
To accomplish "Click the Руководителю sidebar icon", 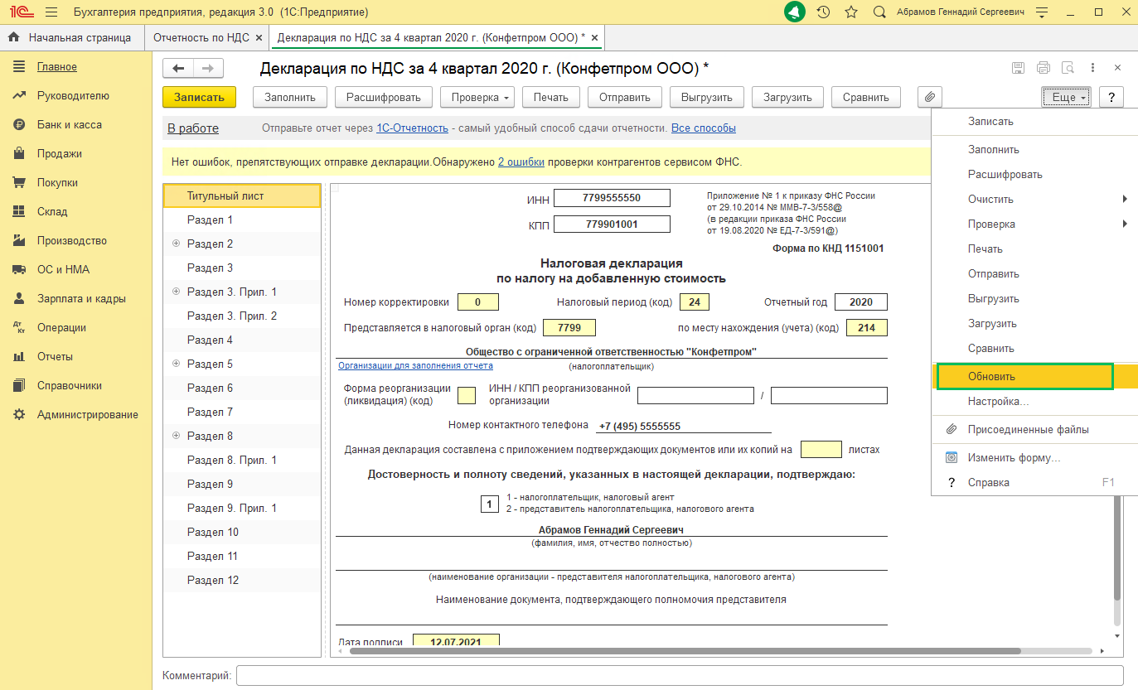I will tap(19, 95).
